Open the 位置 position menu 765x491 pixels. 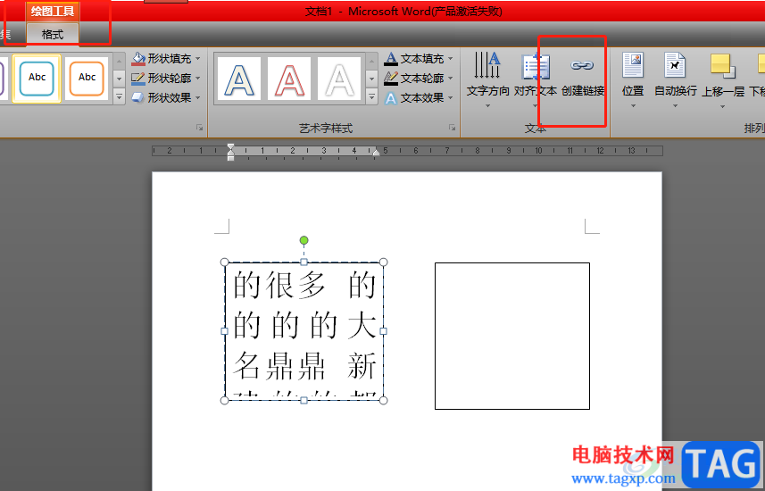point(633,79)
